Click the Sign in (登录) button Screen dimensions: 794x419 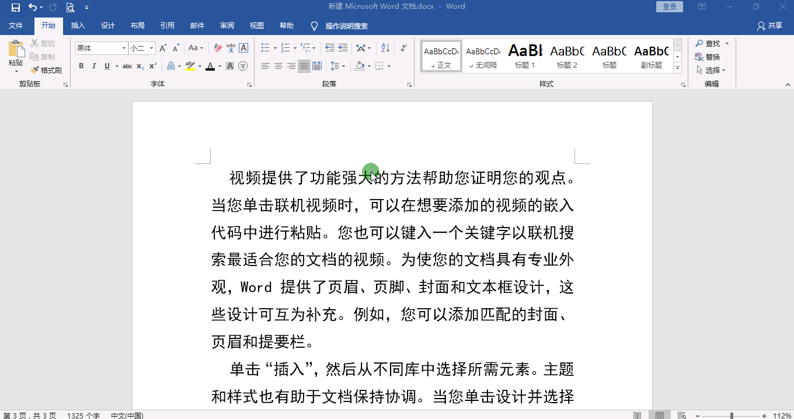(670, 7)
